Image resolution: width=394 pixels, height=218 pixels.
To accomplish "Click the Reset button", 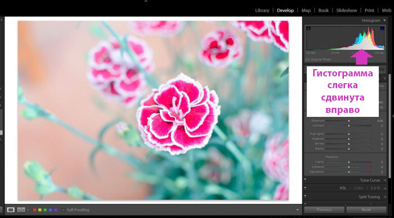I will [366, 210].
